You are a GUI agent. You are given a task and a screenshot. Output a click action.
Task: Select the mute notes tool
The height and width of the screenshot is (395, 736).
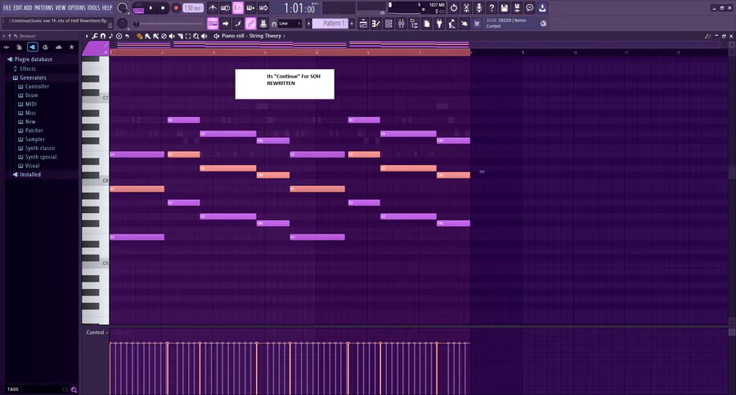(x=172, y=36)
